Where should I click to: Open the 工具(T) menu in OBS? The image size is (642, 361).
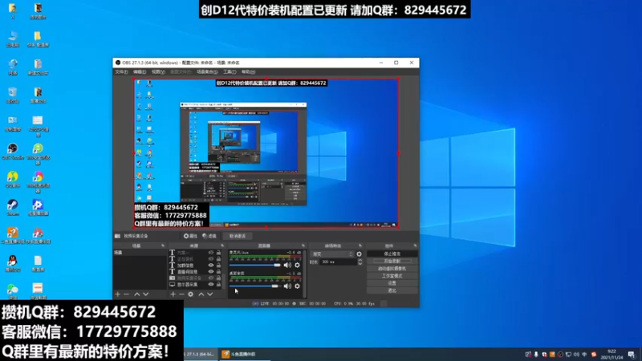tap(230, 71)
